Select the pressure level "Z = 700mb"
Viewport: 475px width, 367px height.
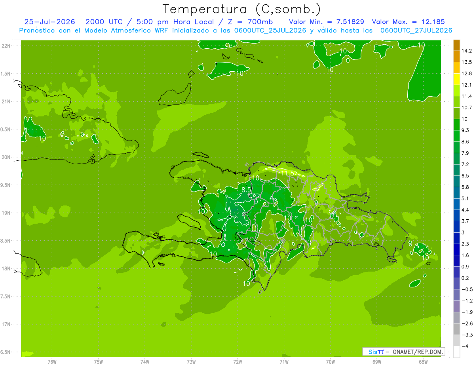tap(250, 22)
